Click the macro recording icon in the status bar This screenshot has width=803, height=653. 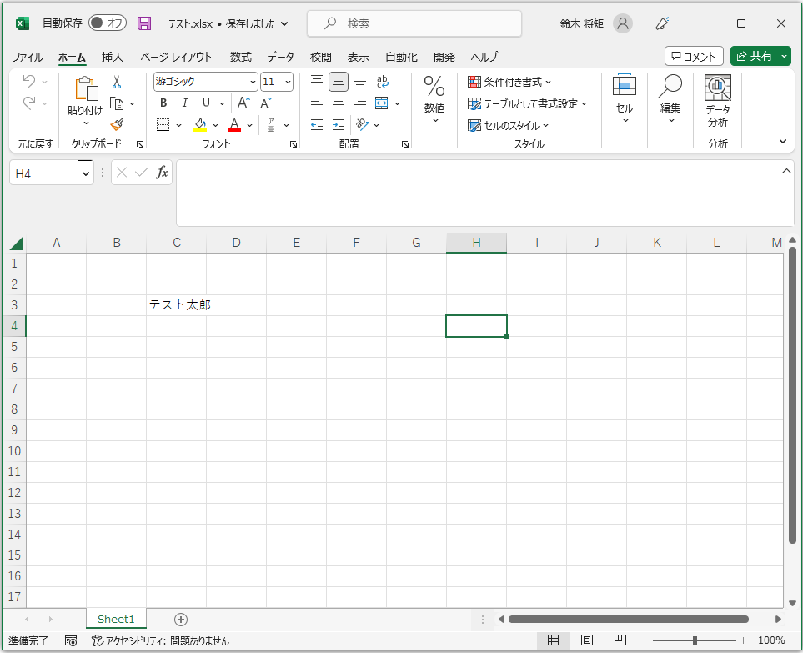71,640
